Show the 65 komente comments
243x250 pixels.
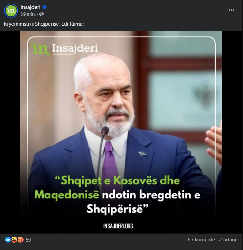(x=201, y=240)
